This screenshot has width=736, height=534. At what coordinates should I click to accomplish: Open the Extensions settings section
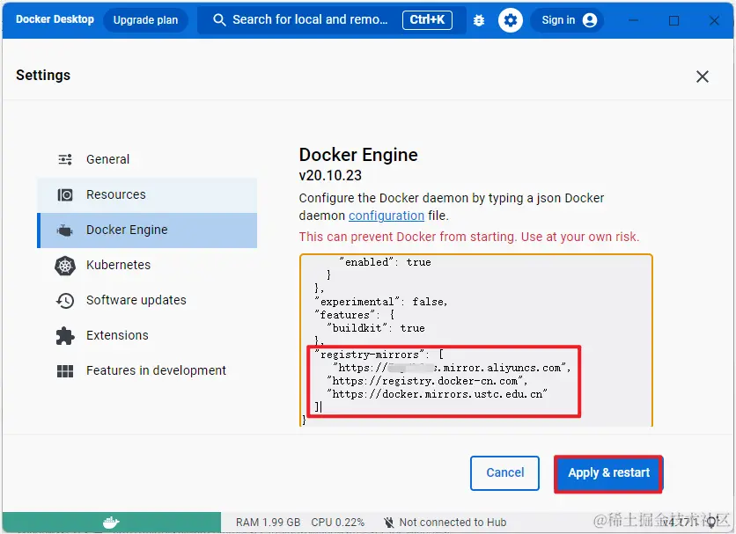[x=147, y=335]
